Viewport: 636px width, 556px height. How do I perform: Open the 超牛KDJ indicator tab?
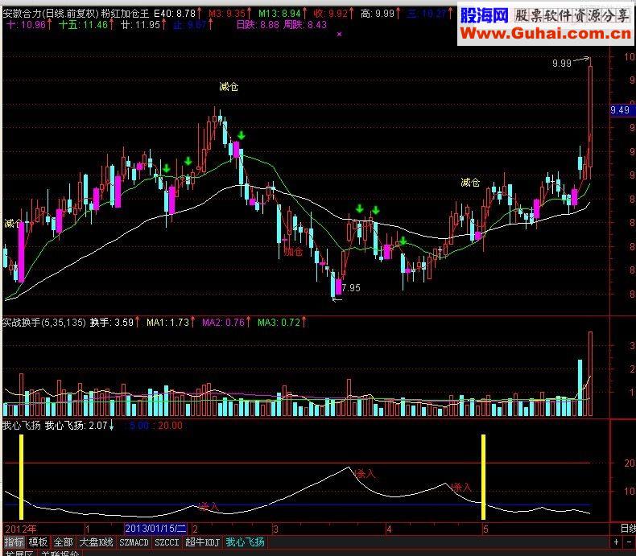(x=202, y=542)
